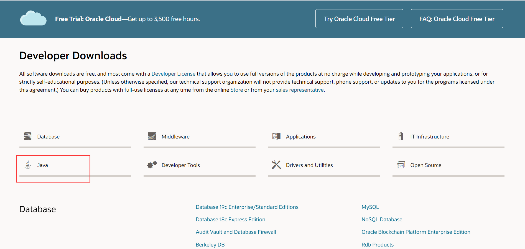Open the Database category label
Image resolution: width=525 pixels, height=249 pixels.
pyautogui.click(x=49, y=137)
